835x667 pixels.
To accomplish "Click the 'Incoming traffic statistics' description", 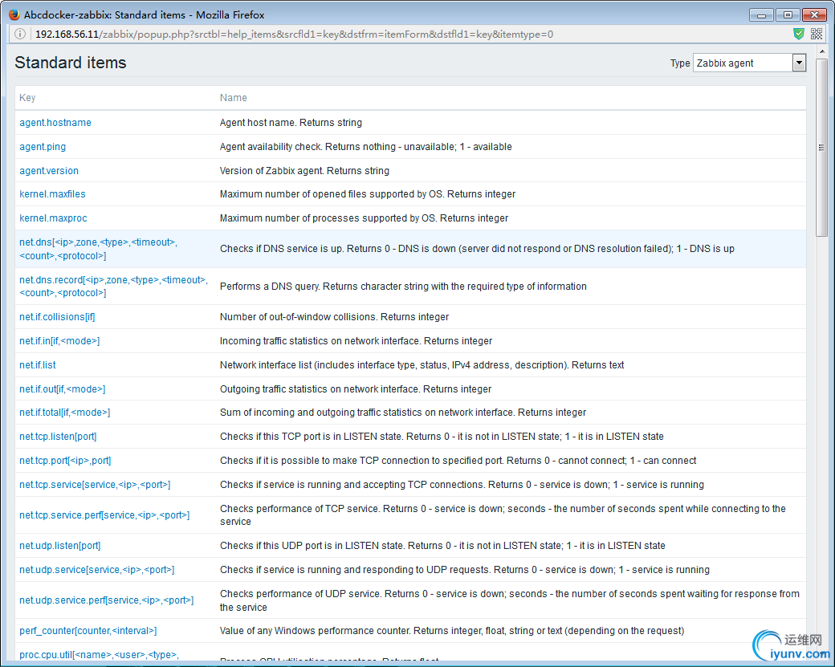I will click(356, 340).
